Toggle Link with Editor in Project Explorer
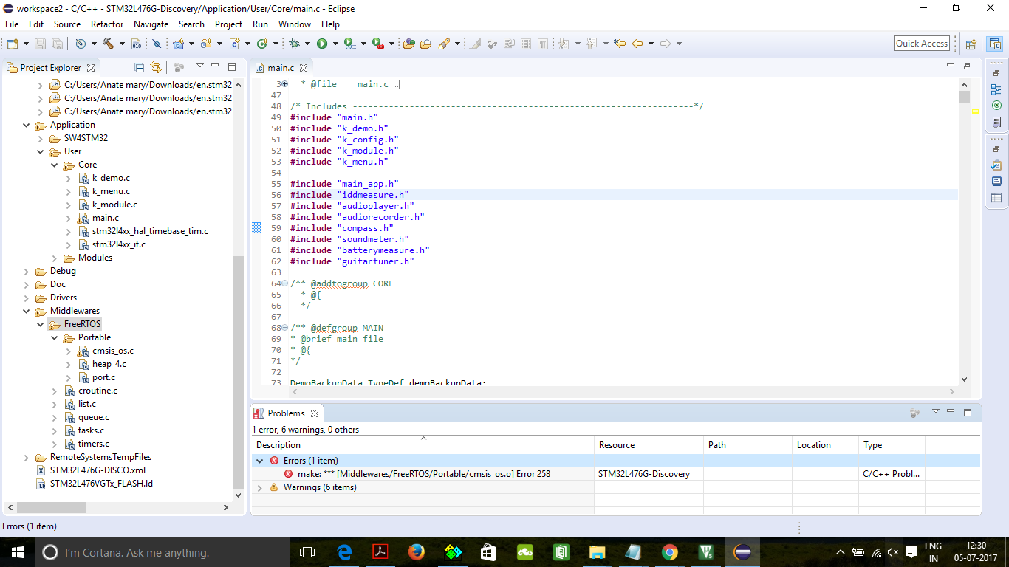This screenshot has width=1009, height=567. pos(155,67)
